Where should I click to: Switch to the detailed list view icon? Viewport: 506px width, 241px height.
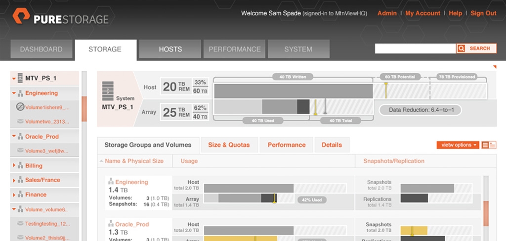pos(493,145)
